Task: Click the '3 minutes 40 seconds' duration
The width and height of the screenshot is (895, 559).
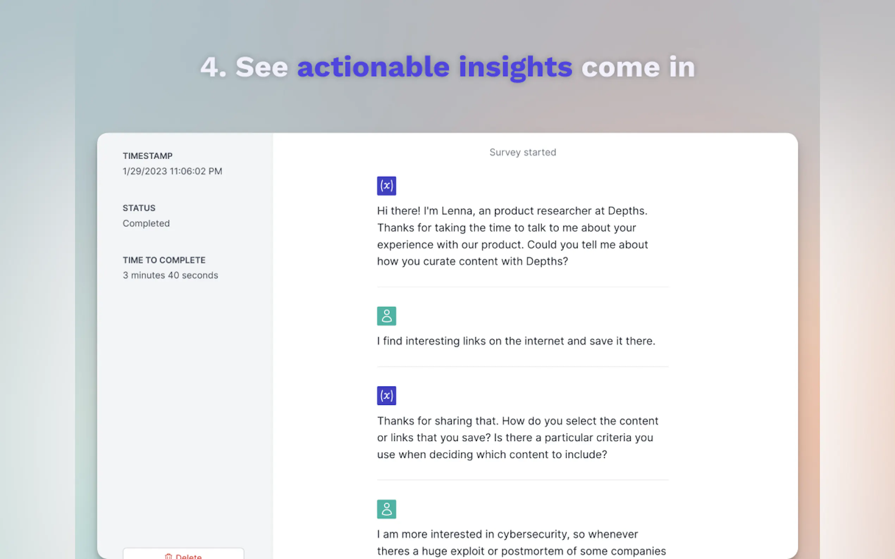Action: [170, 275]
